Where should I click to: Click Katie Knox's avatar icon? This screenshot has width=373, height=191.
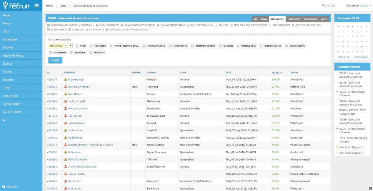click(65, 152)
